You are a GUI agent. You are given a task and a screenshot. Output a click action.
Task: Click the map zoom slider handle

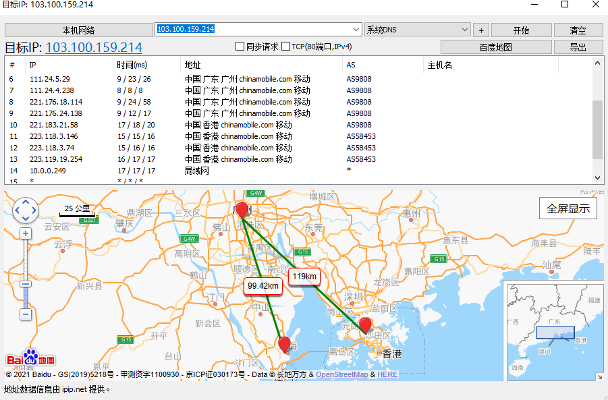click(x=26, y=284)
